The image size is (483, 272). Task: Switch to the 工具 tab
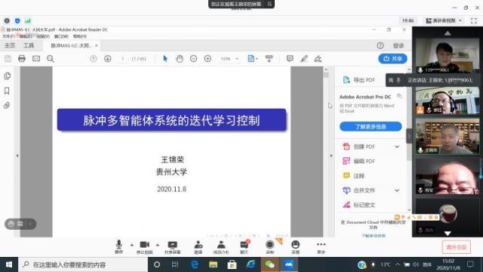[x=29, y=45]
